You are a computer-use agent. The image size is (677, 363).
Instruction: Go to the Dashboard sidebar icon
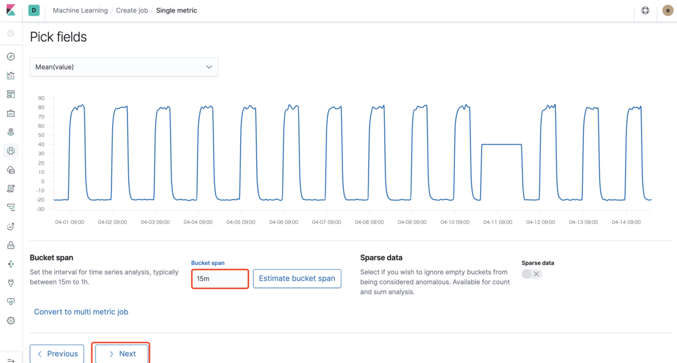point(11,94)
